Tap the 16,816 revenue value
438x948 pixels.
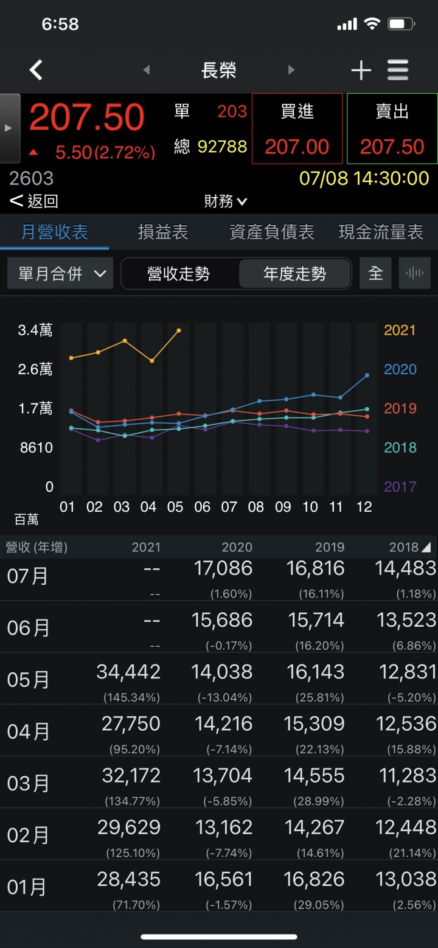pos(315,568)
